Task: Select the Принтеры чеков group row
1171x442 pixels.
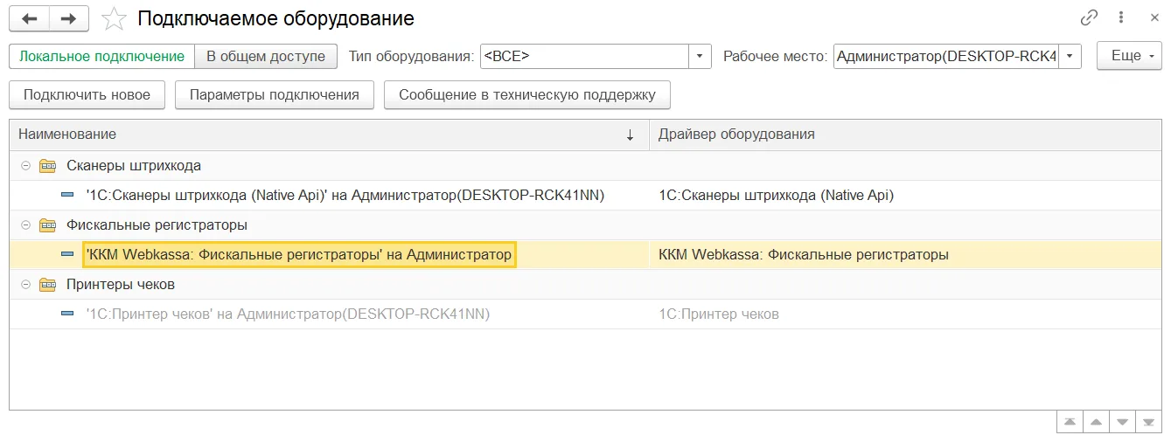Action: tap(585, 285)
